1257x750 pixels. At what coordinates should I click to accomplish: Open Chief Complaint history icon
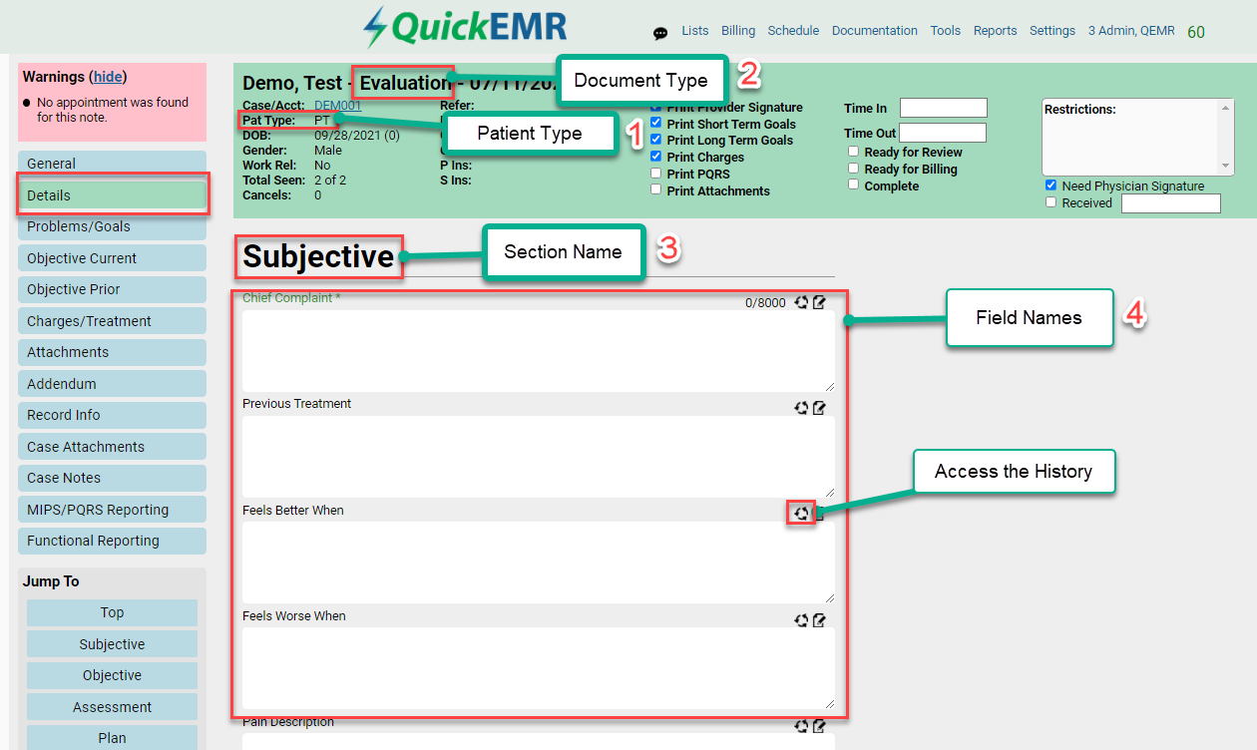(801, 302)
